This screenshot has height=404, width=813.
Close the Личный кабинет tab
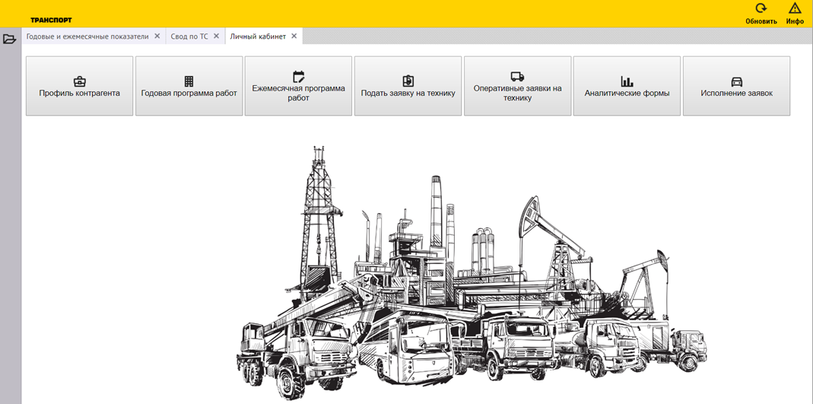pos(294,37)
